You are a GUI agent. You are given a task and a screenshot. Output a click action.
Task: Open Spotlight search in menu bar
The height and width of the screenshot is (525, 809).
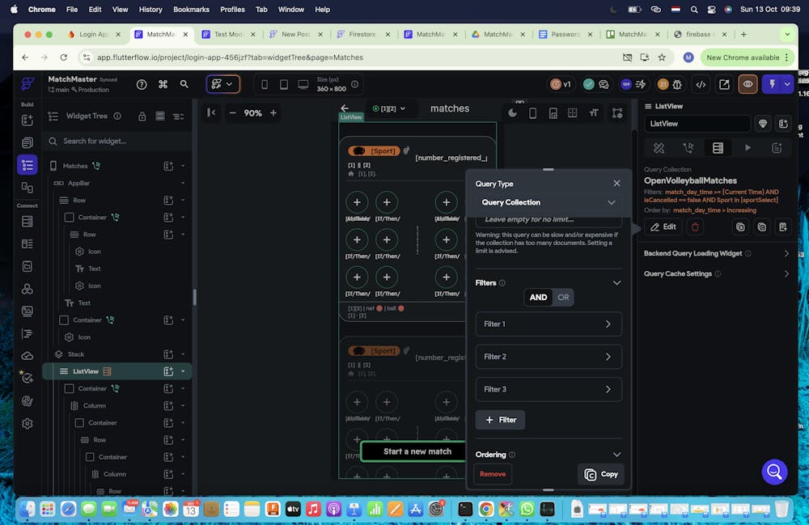point(694,9)
